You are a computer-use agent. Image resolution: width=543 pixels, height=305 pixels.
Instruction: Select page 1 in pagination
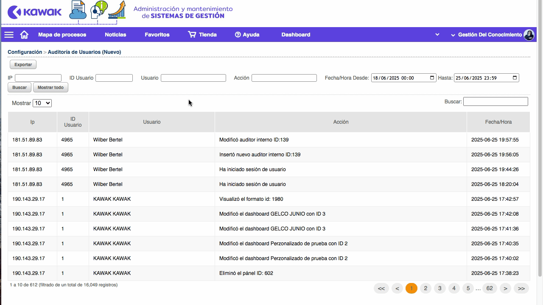(411, 288)
